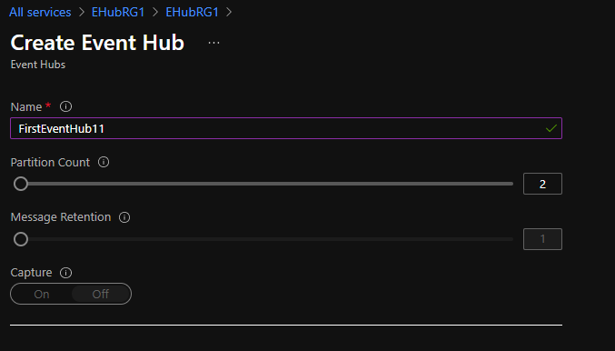Click the info icon beside Capture

click(65, 273)
